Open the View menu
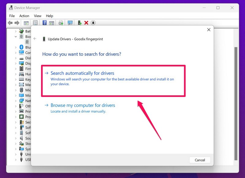 coord(37,16)
